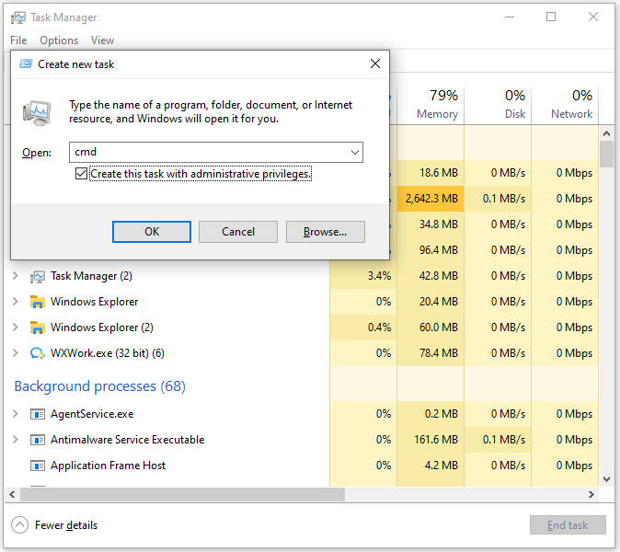The width and height of the screenshot is (620, 552).
Task: Click the 0.2 MB memory value
Action: [x=441, y=414]
